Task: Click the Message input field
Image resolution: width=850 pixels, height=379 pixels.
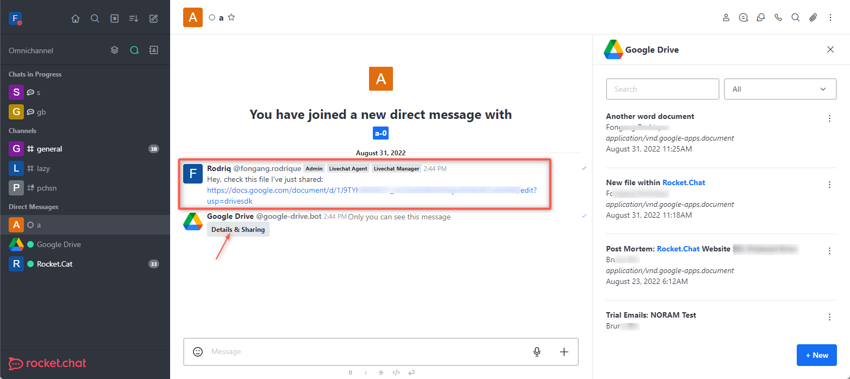Action: click(x=367, y=352)
